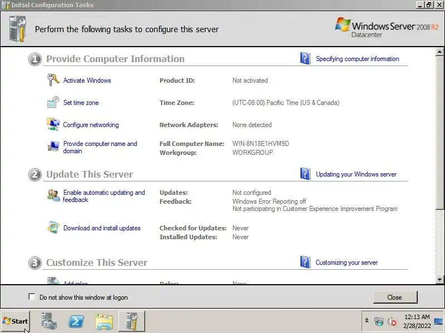Open Server Manager from the taskbar
This screenshot has width=445, height=333.
49,321
